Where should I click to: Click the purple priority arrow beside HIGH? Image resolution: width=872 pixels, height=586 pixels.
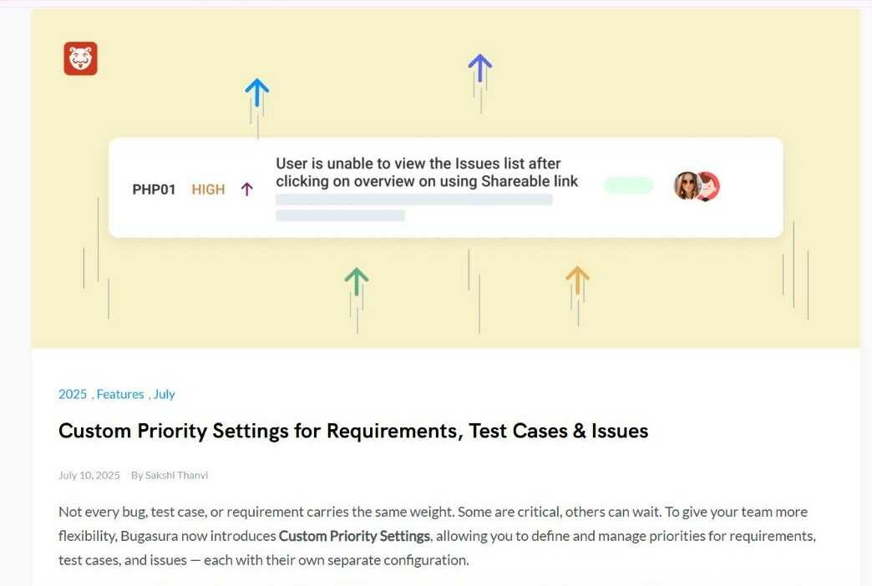[246, 189]
